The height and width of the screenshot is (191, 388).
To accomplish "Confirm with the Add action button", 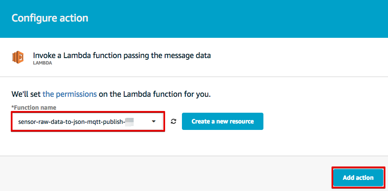I will pos(358,178).
